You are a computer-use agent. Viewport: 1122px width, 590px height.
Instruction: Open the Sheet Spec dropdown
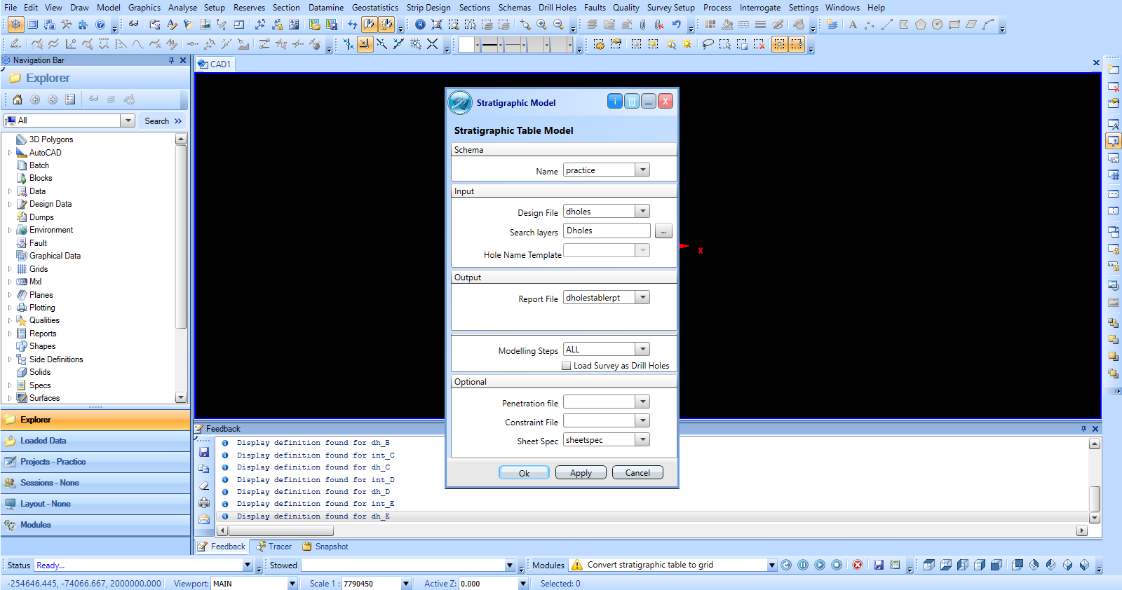tap(642, 440)
